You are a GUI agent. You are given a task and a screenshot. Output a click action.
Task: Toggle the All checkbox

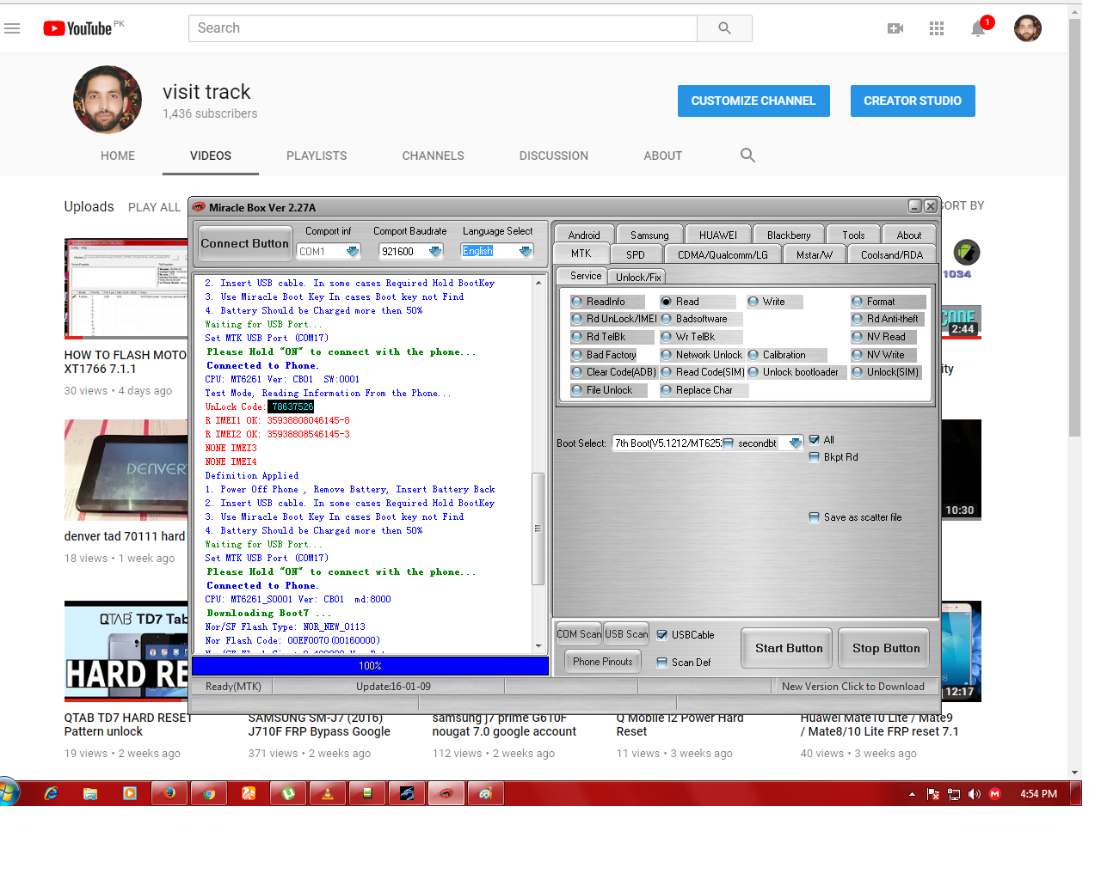point(814,440)
